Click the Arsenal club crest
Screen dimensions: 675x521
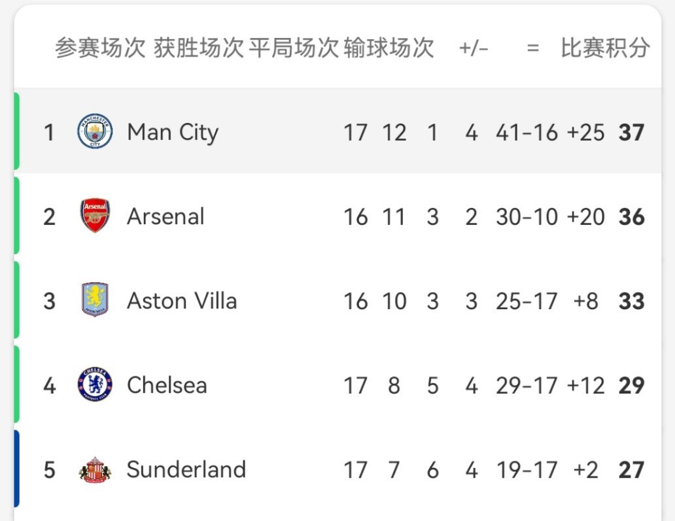pyautogui.click(x=95, y=216)
